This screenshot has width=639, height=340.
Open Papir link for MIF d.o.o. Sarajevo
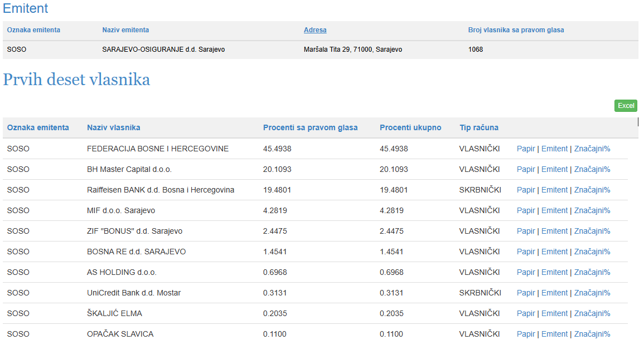click(x=526, y=211)
